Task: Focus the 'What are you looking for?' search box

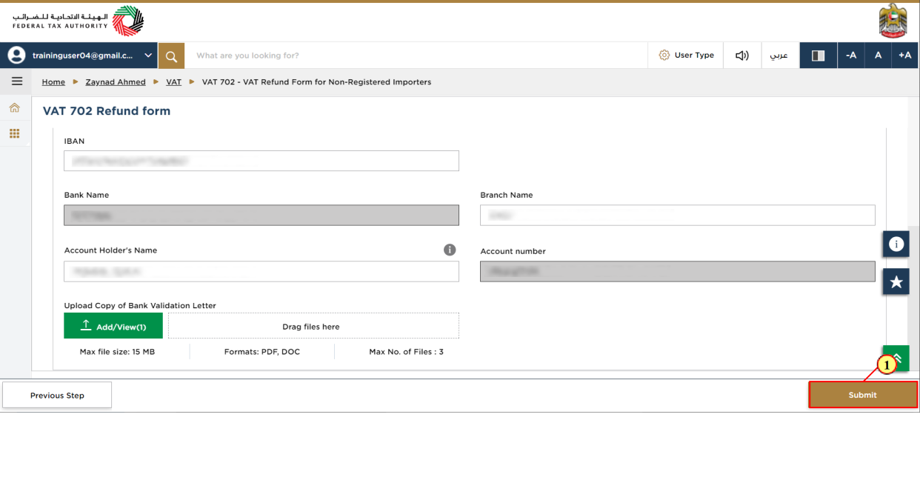Action: 416,56
